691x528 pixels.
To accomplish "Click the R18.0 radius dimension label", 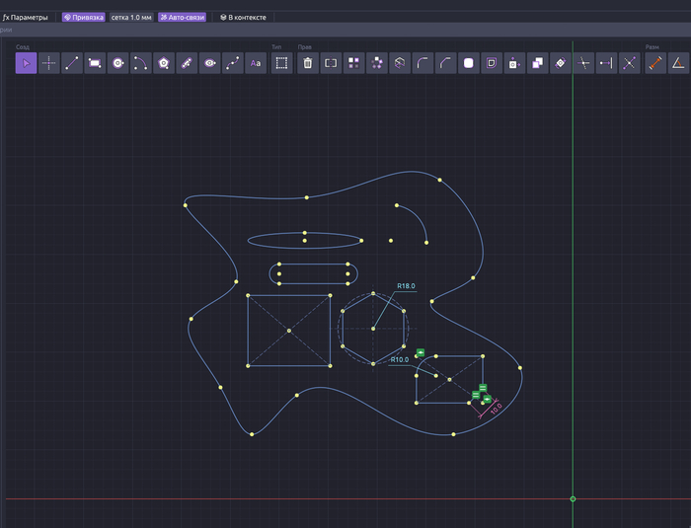I will tap(406, 286).
